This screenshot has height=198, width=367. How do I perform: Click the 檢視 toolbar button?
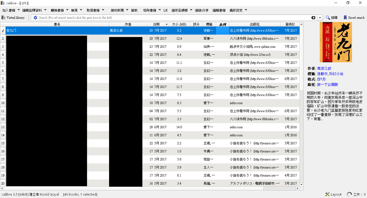(x=74, y=10)
